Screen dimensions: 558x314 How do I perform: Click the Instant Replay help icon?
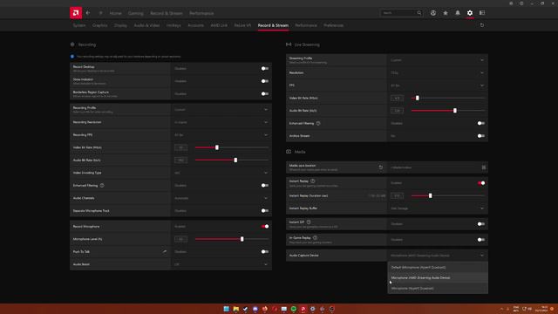pos(313,181)
